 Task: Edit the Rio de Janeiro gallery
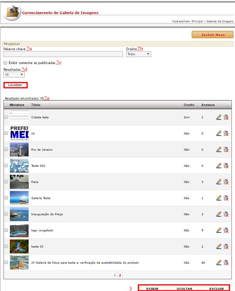pyautogui.click(x=219, y=150)
